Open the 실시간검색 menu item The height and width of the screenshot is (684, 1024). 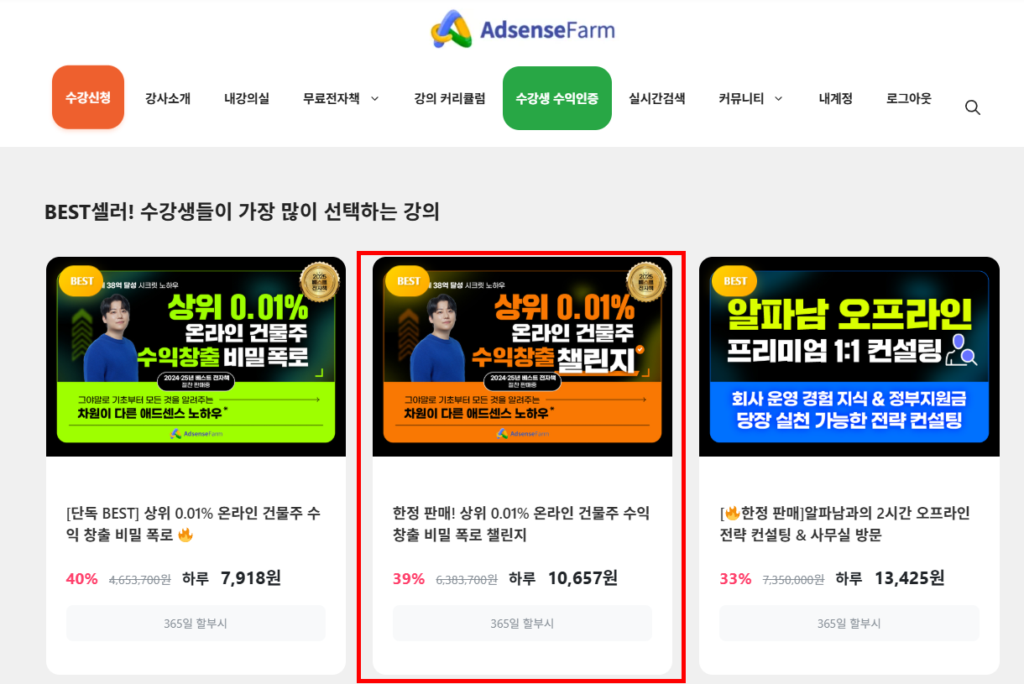click(x=657, y=98)
